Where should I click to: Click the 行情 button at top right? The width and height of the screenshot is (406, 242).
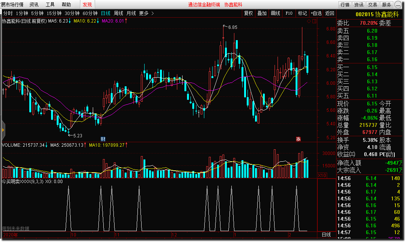coord(345,5)
